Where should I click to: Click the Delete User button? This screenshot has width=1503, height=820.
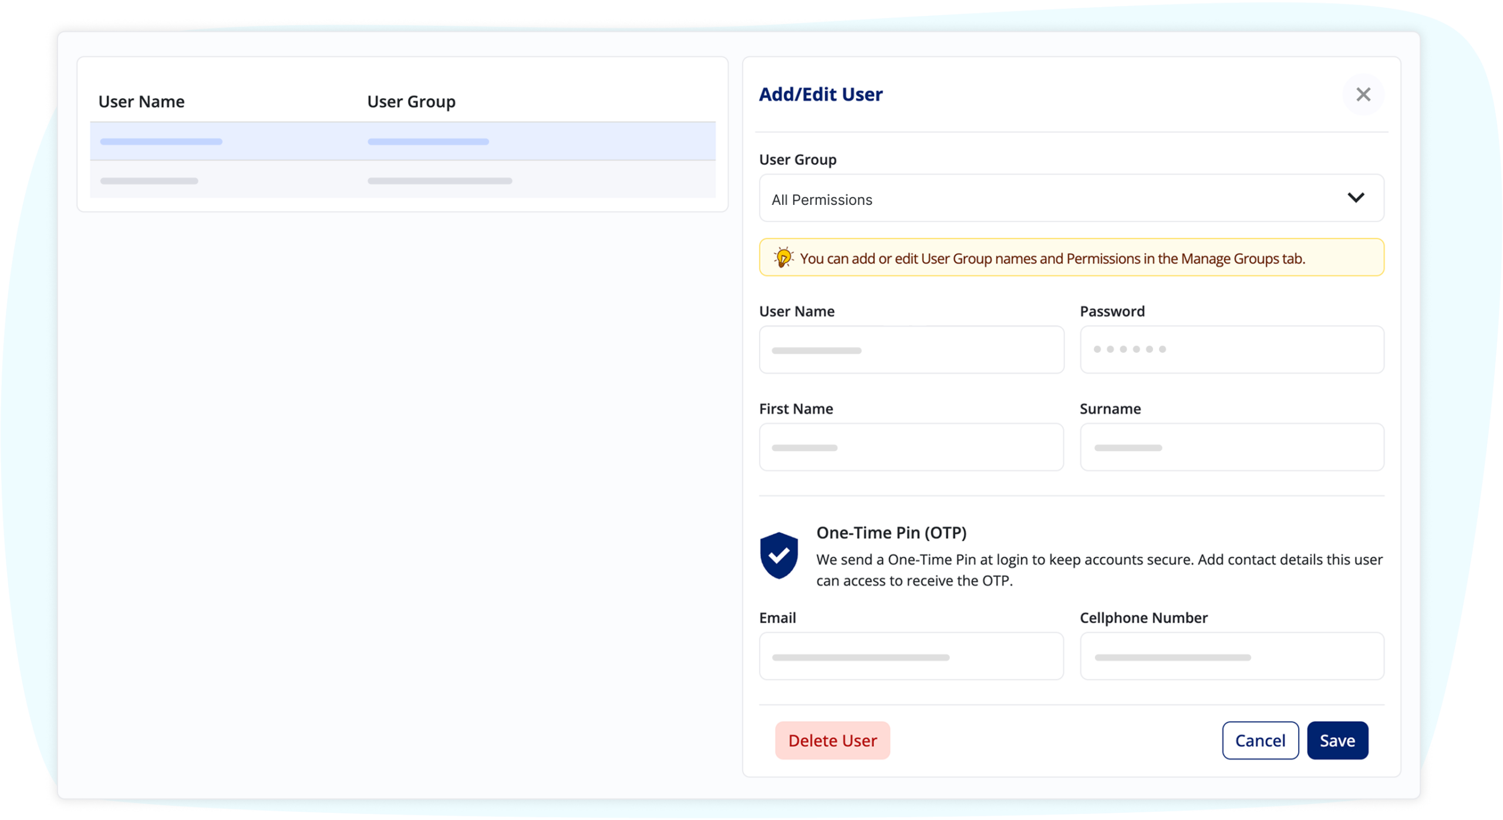(x=833, y=741)
